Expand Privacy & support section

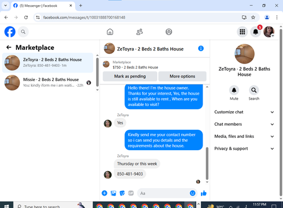244,148
